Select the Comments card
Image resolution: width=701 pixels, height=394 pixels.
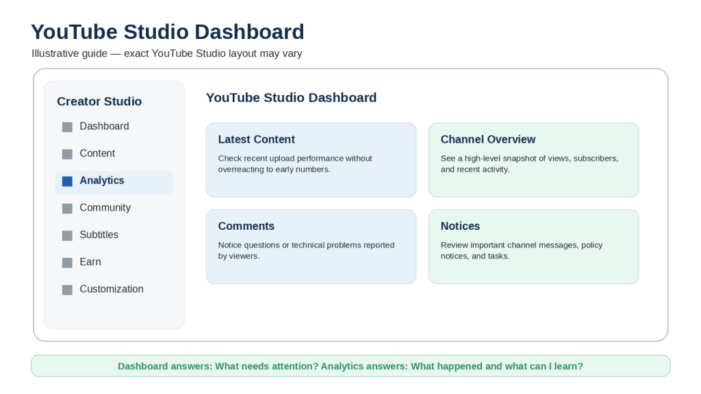click(x=311, y=246)
